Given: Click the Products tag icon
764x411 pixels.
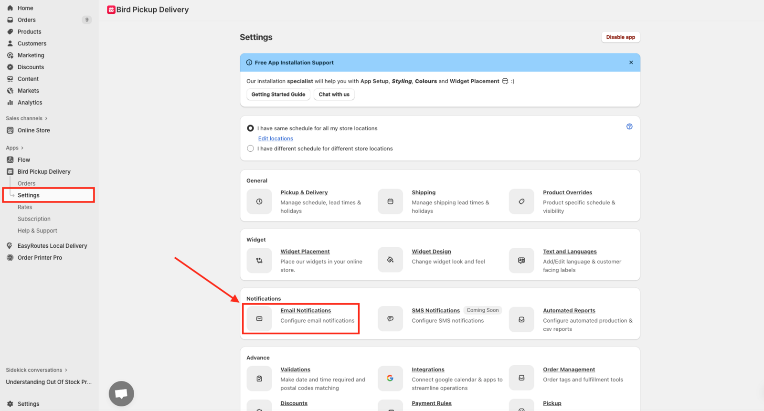Looking at the screenshot, I should [10, 32].
